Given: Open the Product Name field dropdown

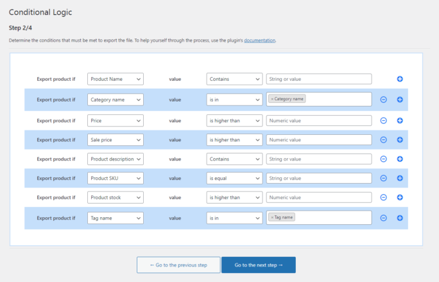Looking at the screenshot, I should point(116,79).
